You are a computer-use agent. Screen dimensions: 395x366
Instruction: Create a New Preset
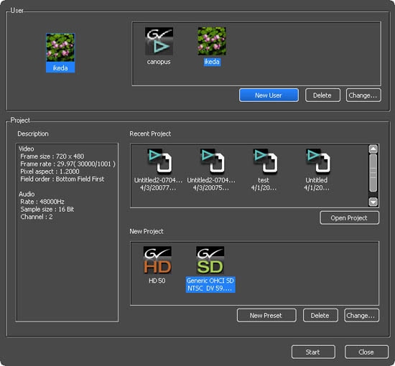tap(266, 315)
